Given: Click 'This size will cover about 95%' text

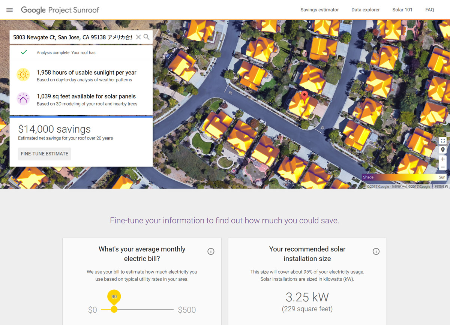Looking at the screenshot, I should [x=307, y=272].
